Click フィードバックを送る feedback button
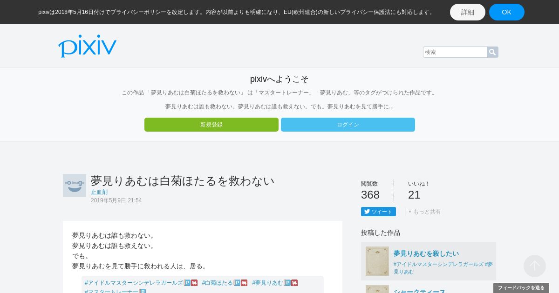 coord(521,288)
